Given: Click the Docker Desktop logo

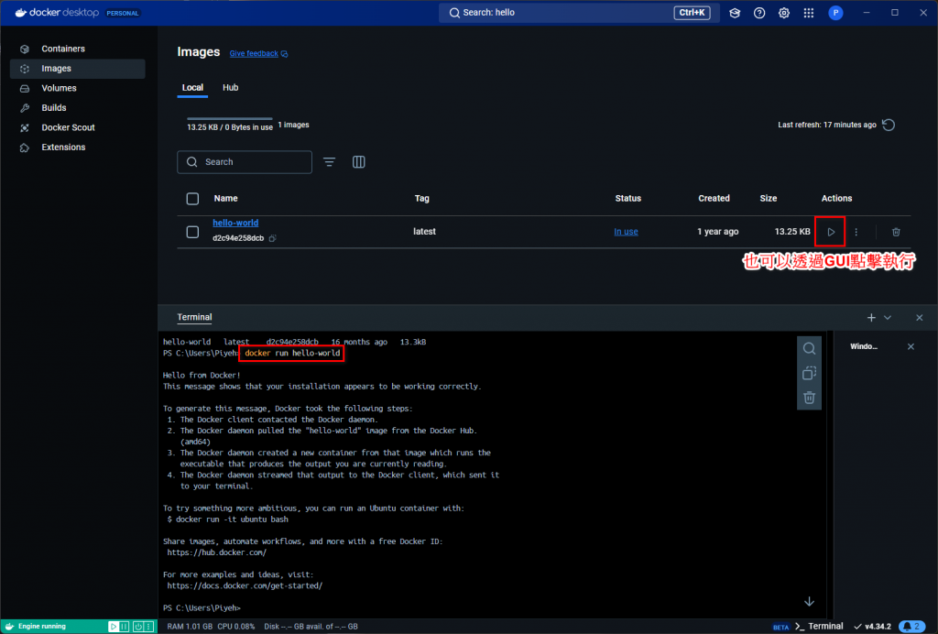Looking at the screenshot, I should tap(57, 13).
